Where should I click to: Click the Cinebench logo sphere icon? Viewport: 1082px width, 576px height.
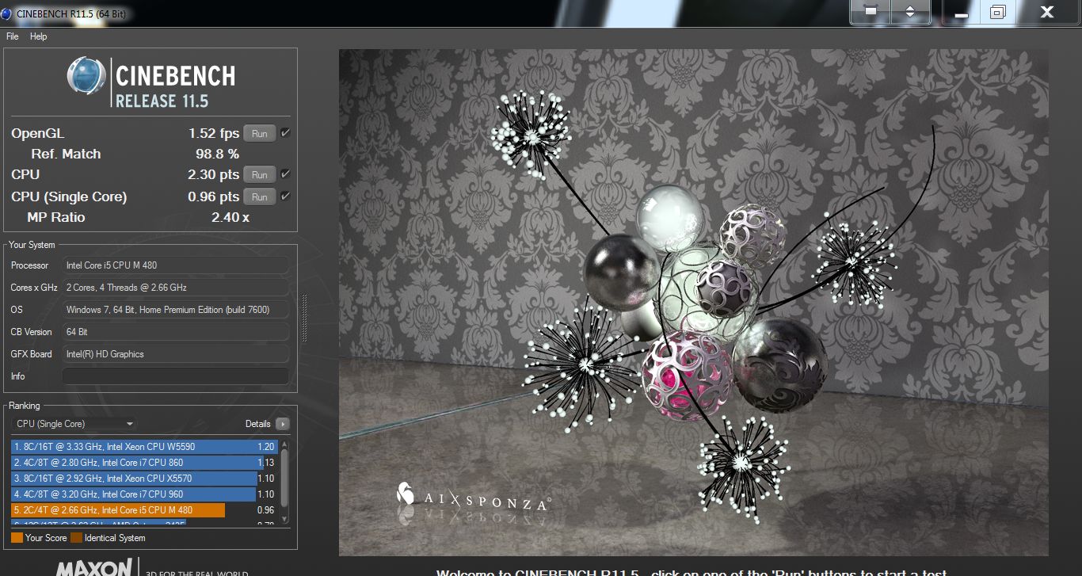click(86, 76)
